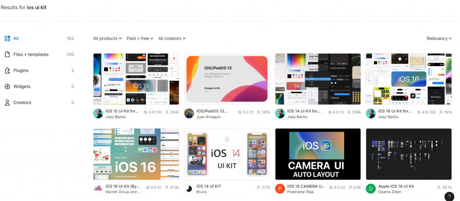Image resolution: width=460 pixels, height=201 pixels.
Task: Click the Widgets icon in sidebar
Action: coord(7,86)
